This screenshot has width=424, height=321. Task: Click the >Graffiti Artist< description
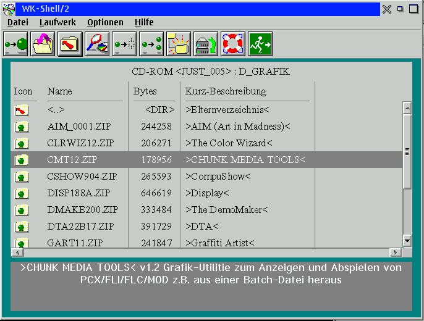(219, 243)
